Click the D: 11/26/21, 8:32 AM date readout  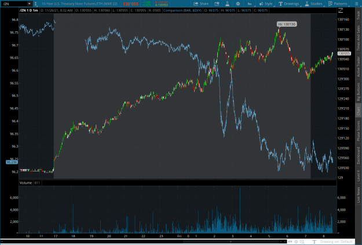point(57,10)
